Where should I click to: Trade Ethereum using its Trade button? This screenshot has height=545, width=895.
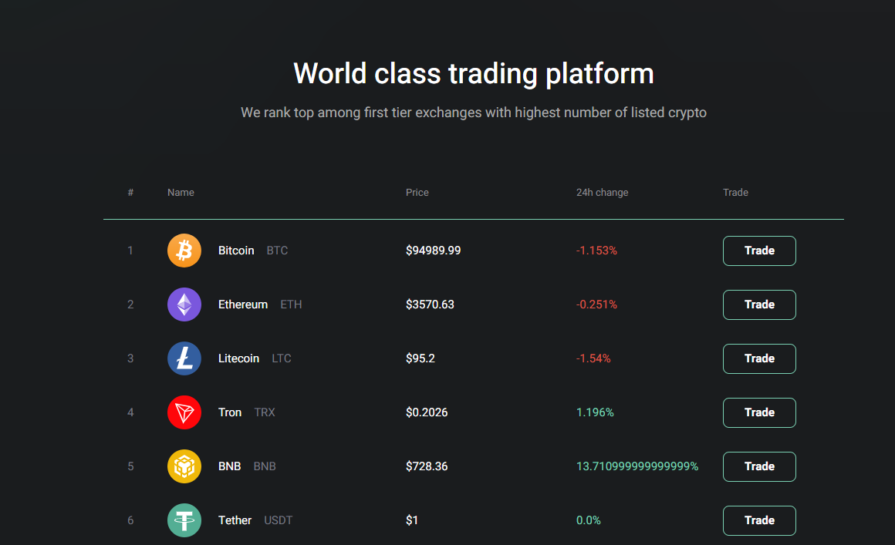[x=759, y=304]
